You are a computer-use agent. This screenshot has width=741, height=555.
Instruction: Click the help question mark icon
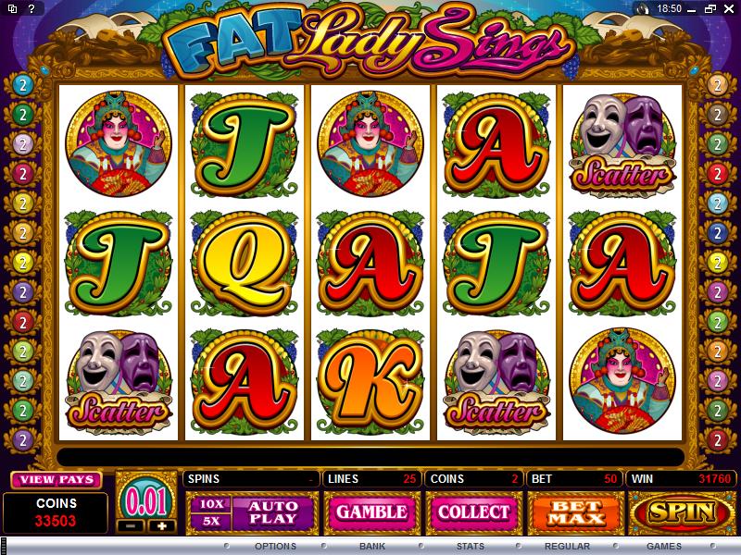coord(31,8)
